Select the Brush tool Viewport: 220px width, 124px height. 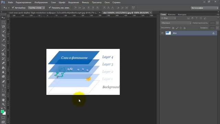pos(3,50)
